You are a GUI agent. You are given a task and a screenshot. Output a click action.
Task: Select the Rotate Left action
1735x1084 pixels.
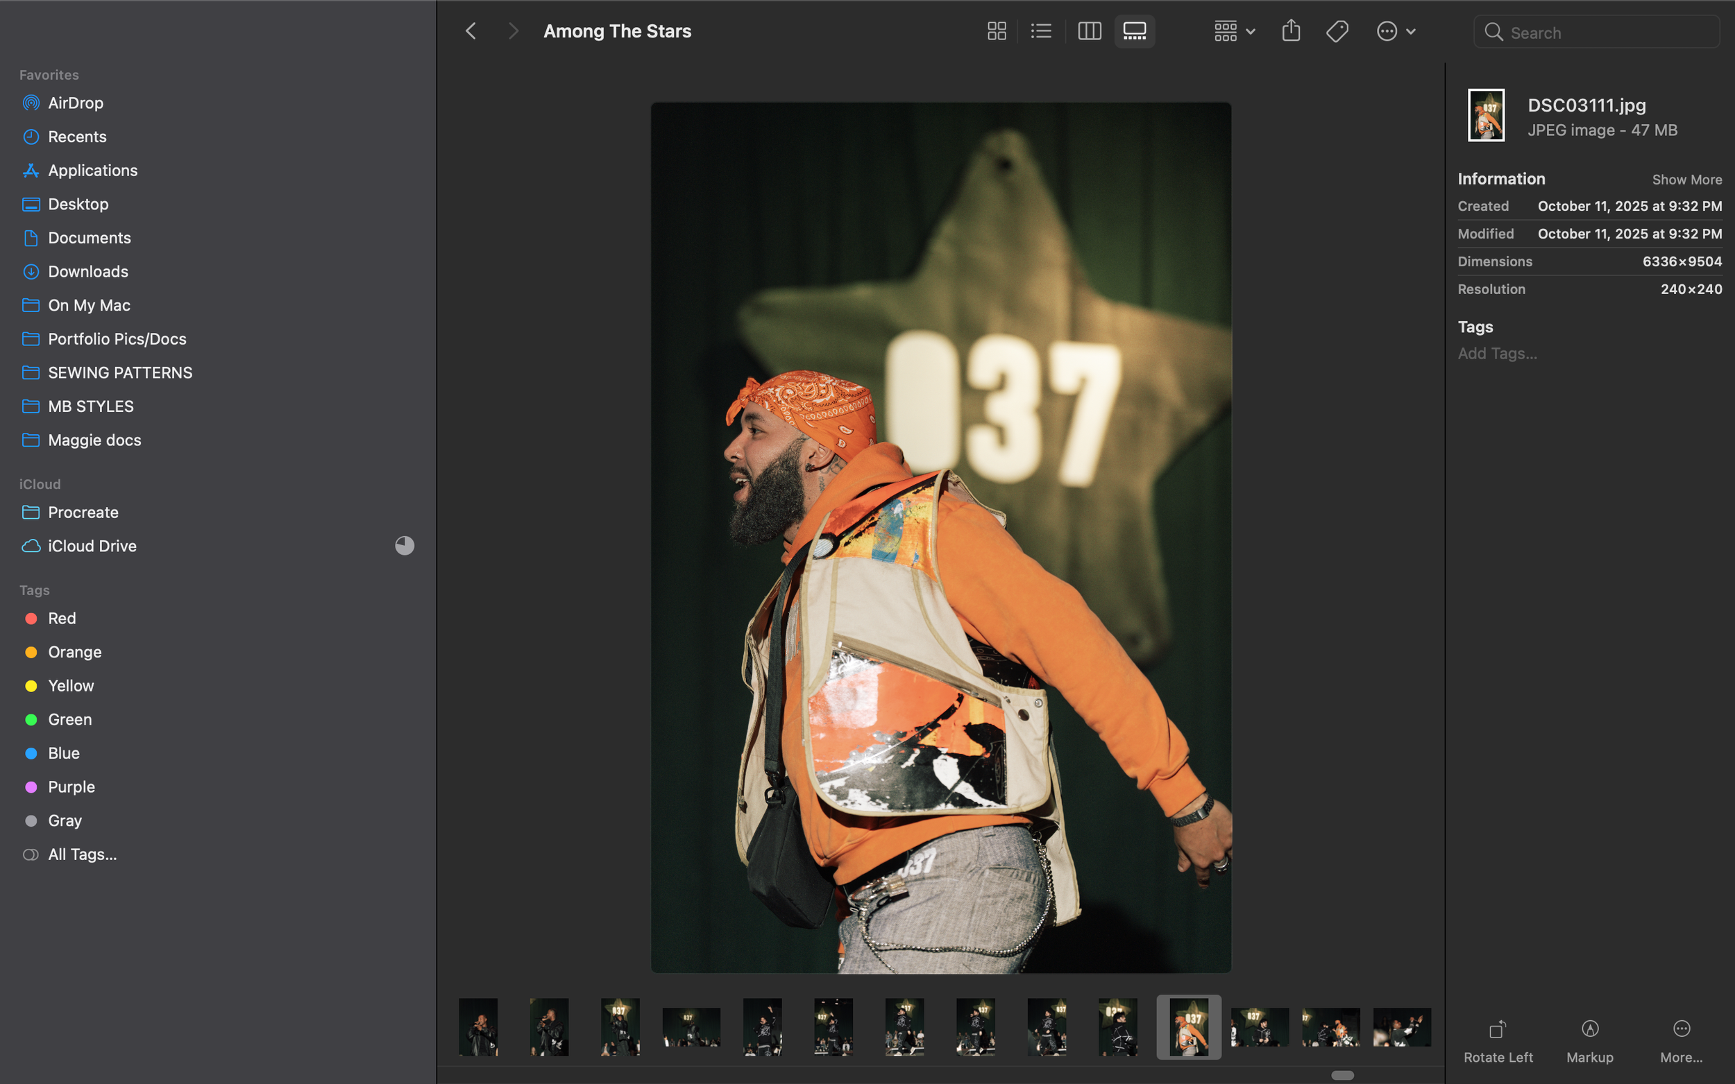pos(1498,1038)
